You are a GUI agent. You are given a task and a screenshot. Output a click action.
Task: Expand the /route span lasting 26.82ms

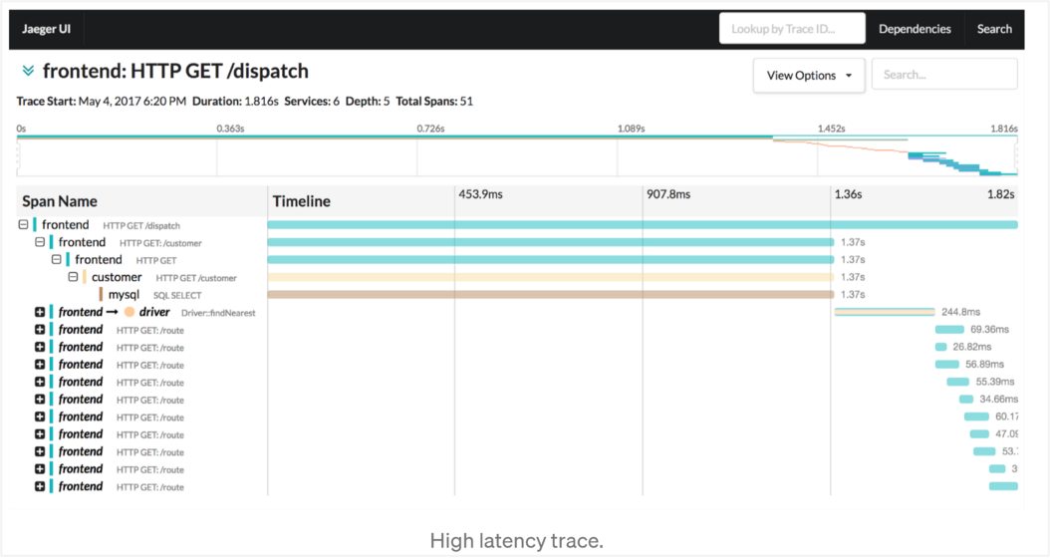pos(40,347)
